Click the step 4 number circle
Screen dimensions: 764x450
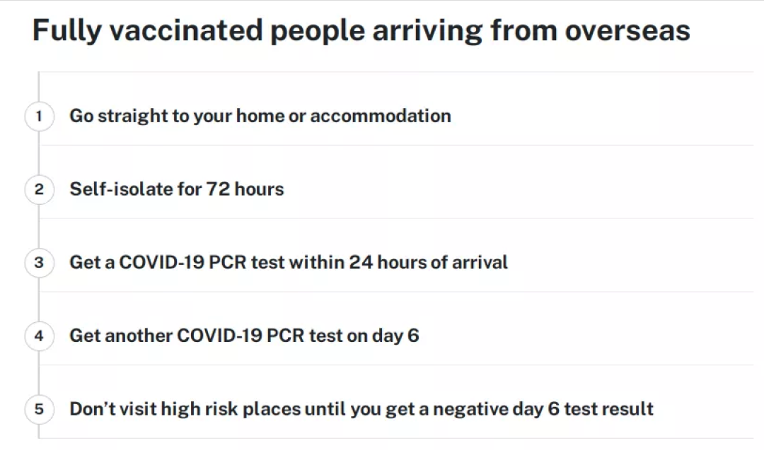pos(39,336)
